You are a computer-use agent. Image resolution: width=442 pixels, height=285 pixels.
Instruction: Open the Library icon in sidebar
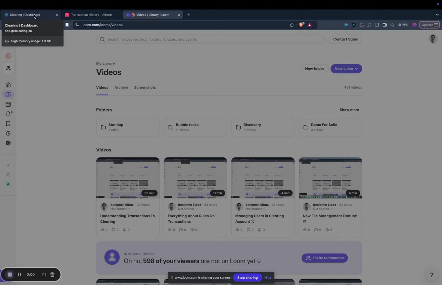coord(8,94)
